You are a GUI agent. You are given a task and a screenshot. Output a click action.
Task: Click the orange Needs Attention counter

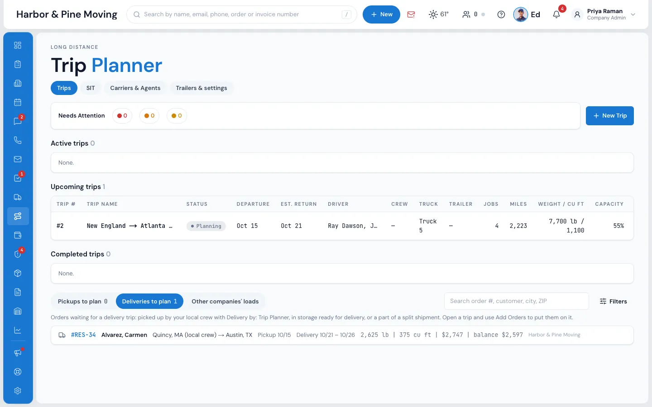tap(149, 116)
